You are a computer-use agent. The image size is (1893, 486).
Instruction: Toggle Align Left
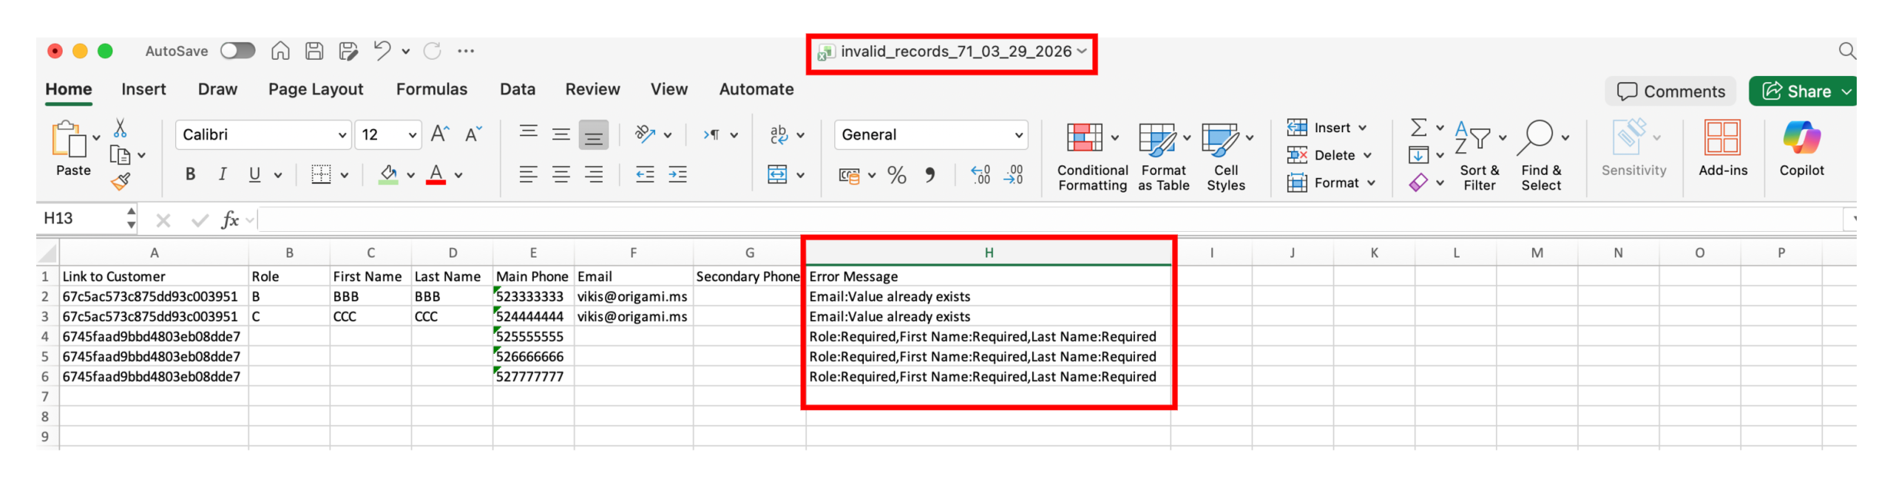pyautogui.click(x=528, y=174)
